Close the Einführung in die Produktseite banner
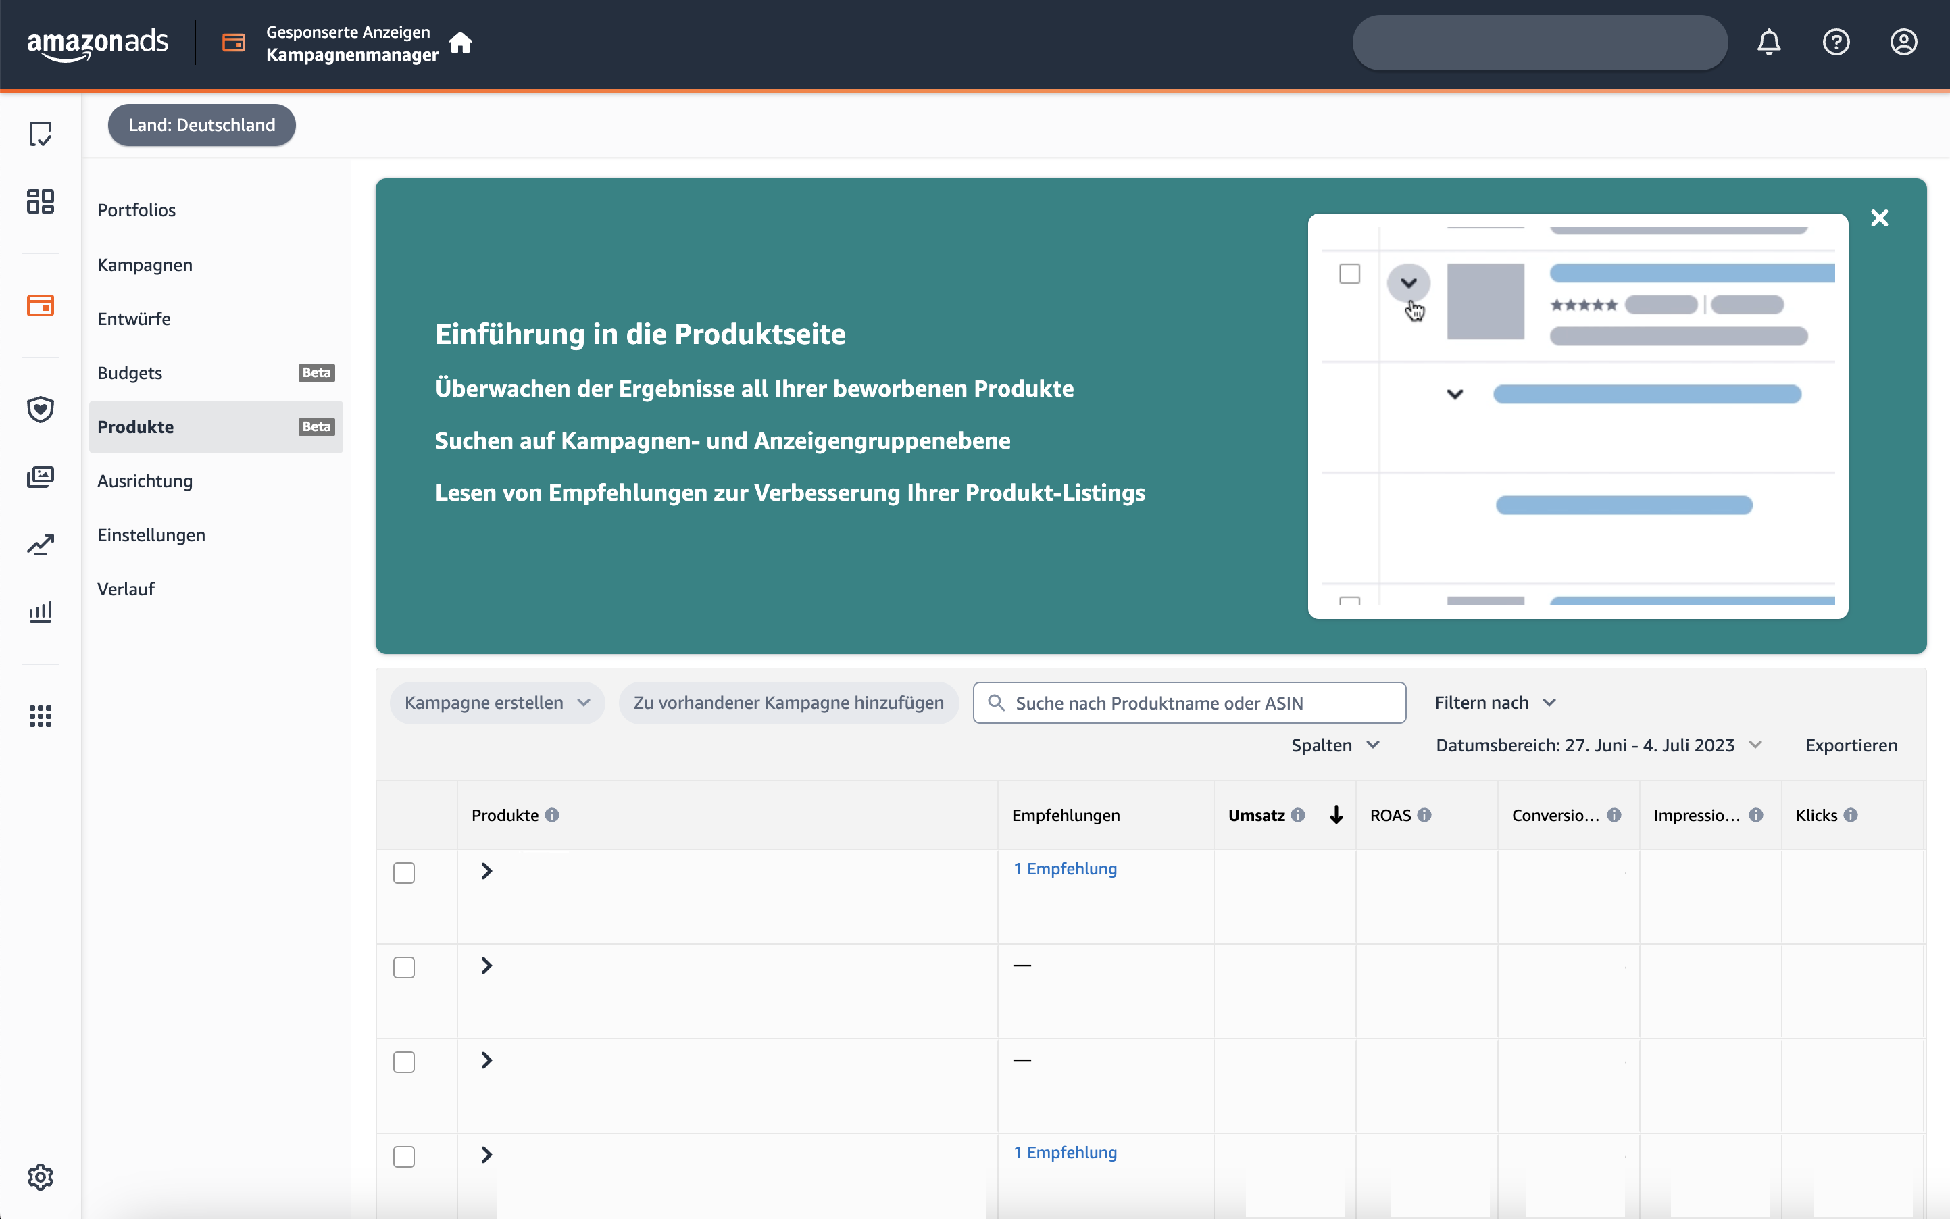Image resolution: width=1950 pixels, height=1219 pixels. (x=1879, y=218)
